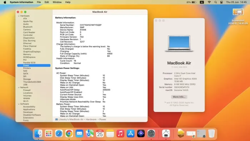
Task: Select Firewall under Network
Action: click(x=27, y=90)
